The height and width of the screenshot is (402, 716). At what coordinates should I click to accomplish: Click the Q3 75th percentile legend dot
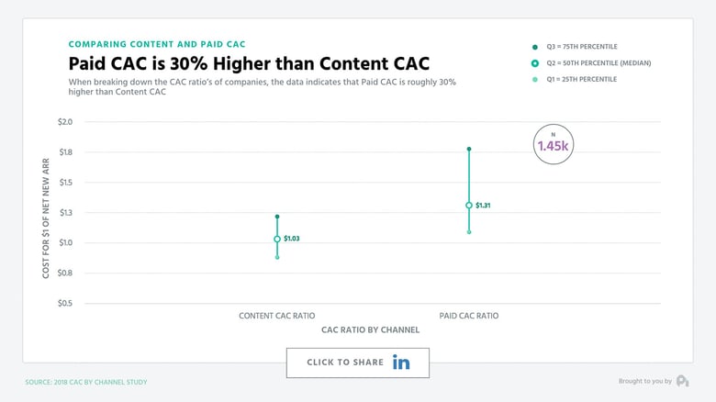point(535,47)
